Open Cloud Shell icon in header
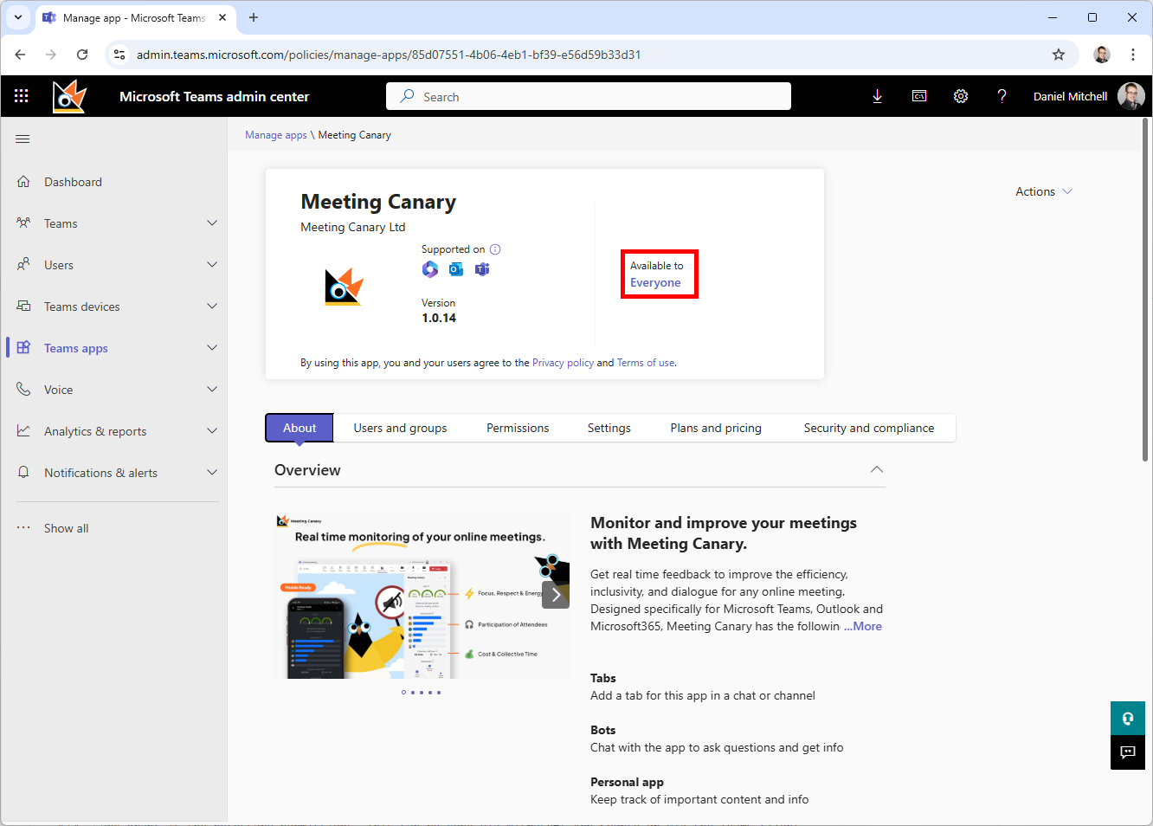 [919, 96]
